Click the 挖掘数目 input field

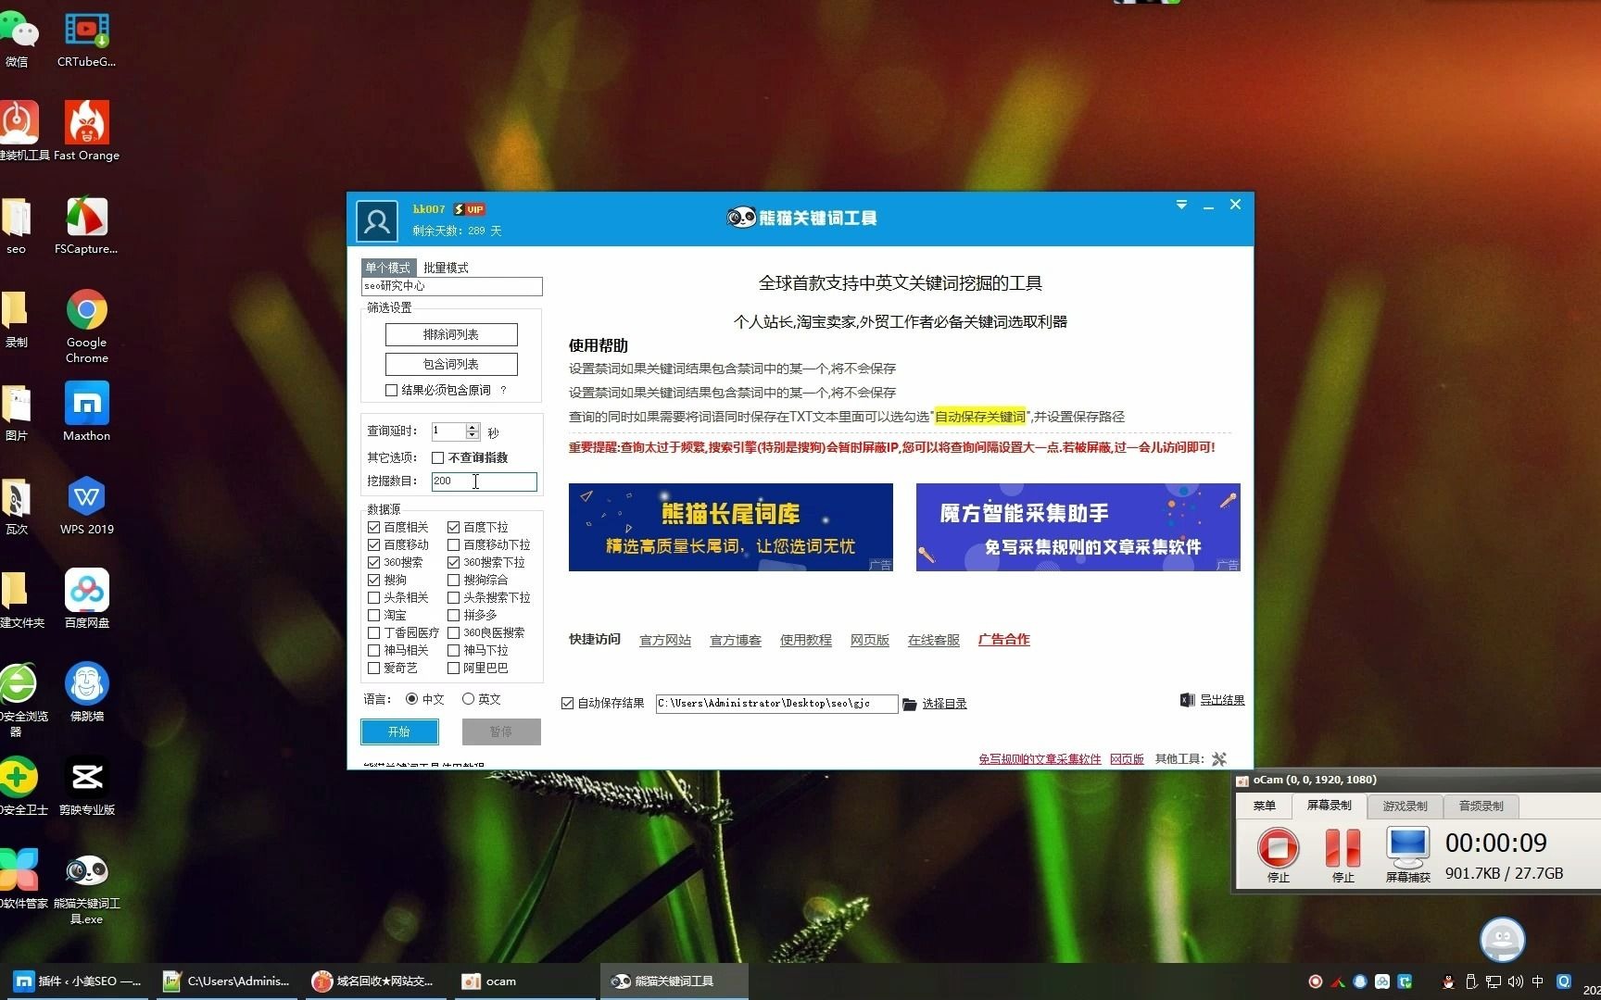tap(485, 481)
